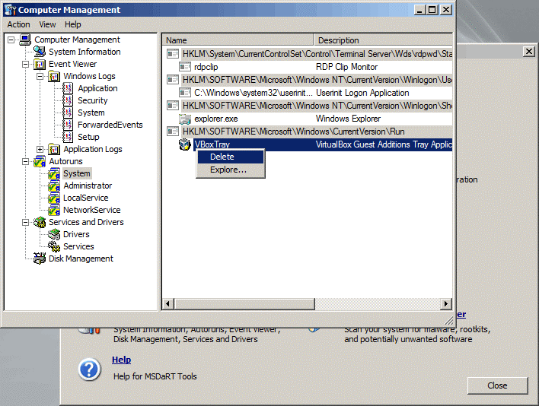Click the Event Viewer icon in tree

[x=40, y=64]
